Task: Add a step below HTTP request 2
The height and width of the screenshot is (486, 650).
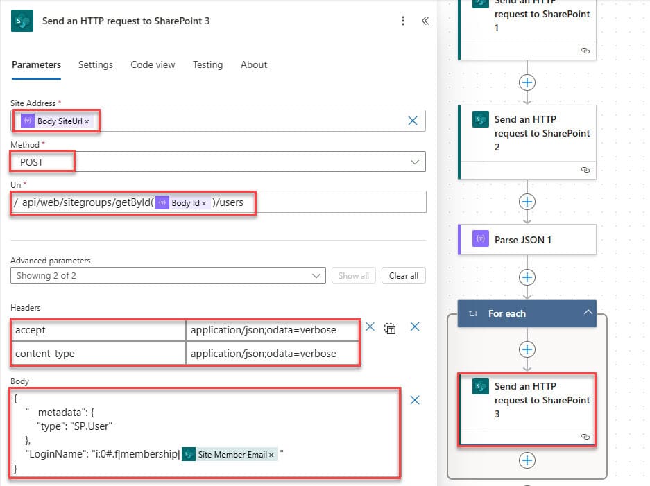Action: (527, 202)
